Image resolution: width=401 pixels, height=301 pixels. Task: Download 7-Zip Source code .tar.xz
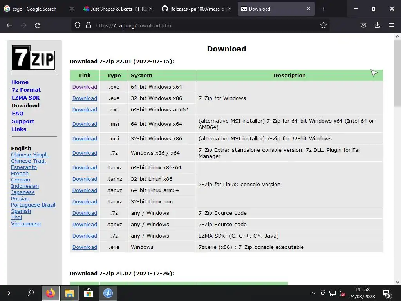[85, 225]
